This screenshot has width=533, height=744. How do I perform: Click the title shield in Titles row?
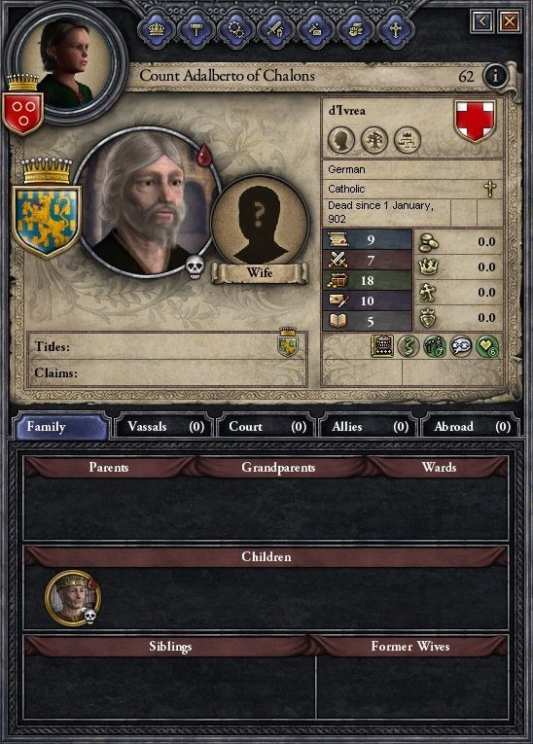tap(288, 342)
